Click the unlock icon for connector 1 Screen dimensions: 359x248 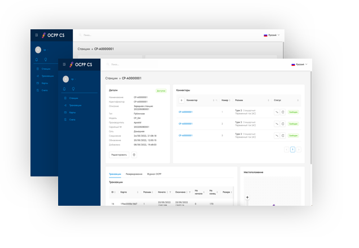pos(277,112)
